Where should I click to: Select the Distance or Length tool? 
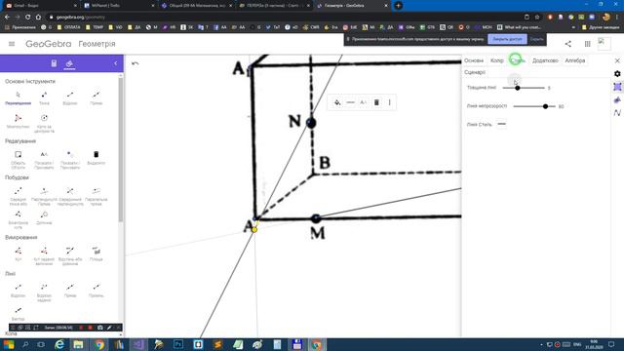[70, 255]
